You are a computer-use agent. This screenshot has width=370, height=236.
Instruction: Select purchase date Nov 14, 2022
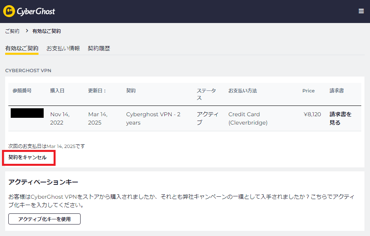60,118
